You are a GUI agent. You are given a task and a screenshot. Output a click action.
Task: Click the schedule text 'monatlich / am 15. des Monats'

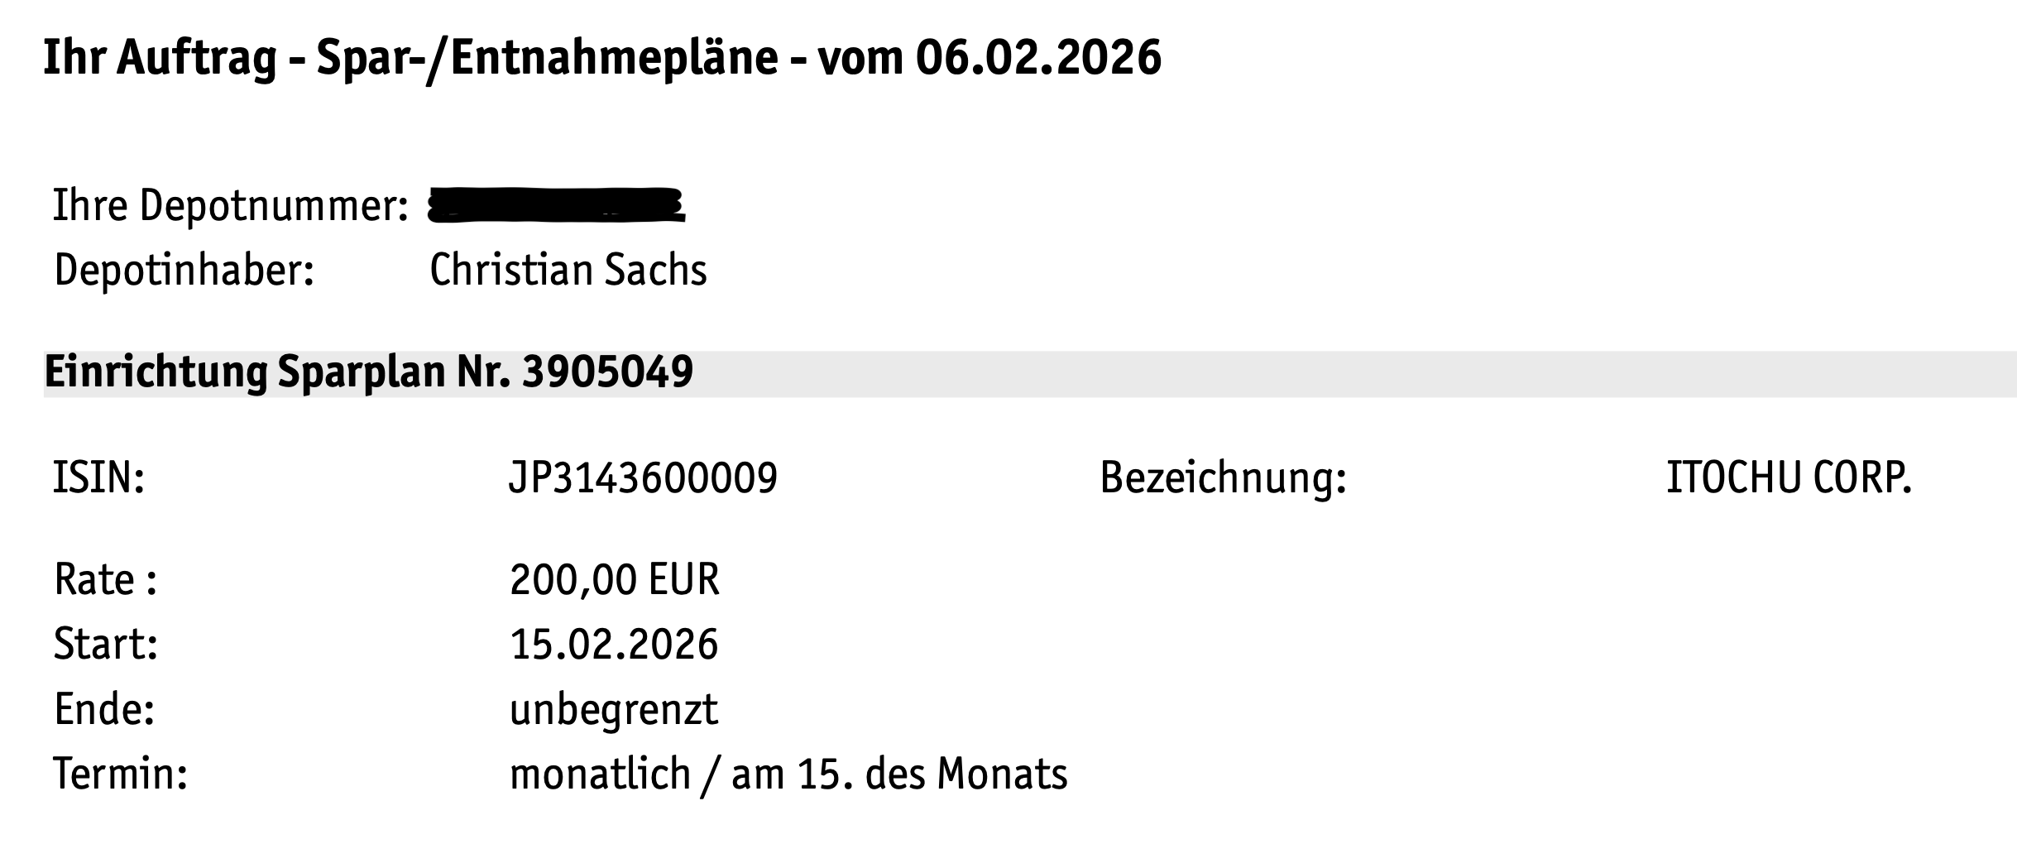point(788,774)
